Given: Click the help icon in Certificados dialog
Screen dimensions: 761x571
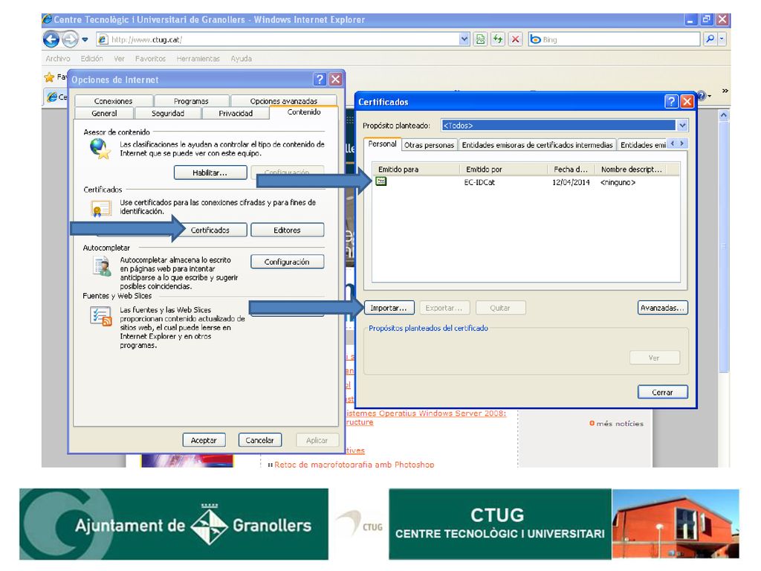Looking at the screenshot, I should [671, 101].
